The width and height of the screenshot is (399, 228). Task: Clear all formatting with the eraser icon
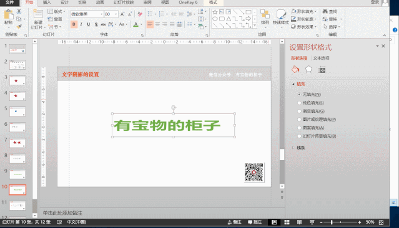tap(140, 14)
